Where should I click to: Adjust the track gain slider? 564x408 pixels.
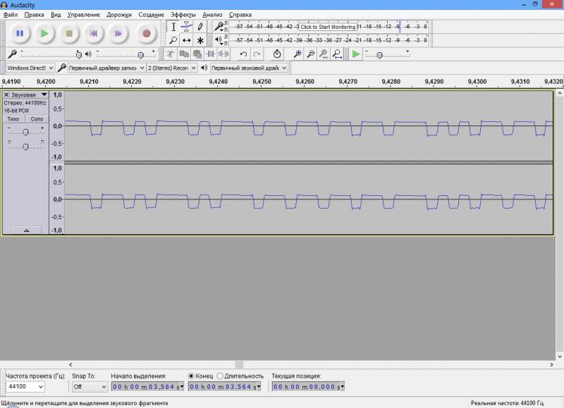(x=25, y=132)
